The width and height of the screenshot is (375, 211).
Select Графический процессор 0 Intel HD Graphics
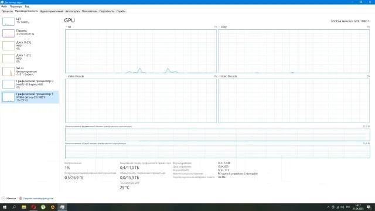click(30, 84)
